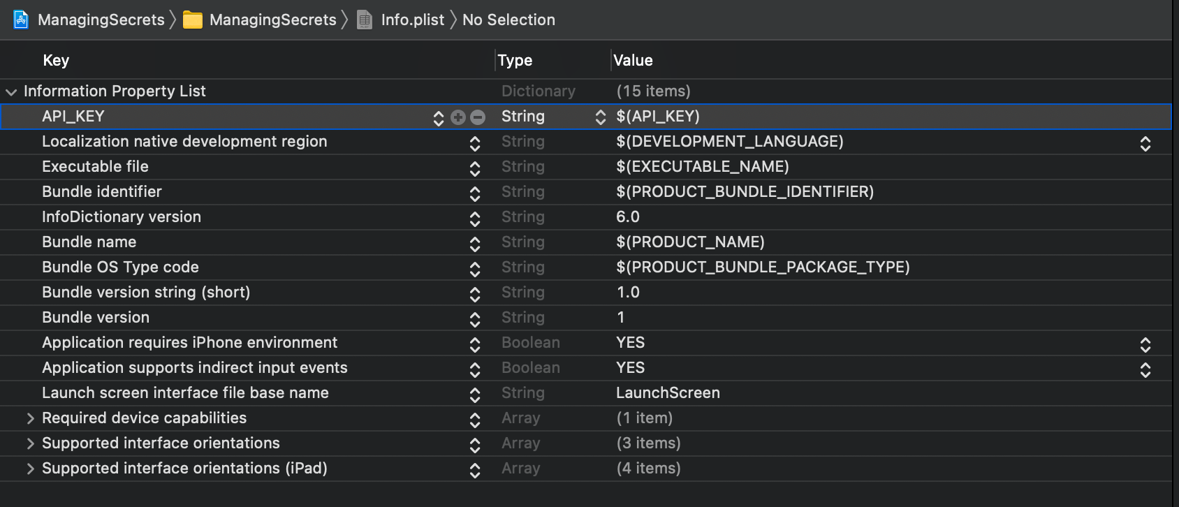The height and width of the screenshot is (507, 1179).
Task: Open the API_KEY key name stepper arrows
Action: coord(439,118)
